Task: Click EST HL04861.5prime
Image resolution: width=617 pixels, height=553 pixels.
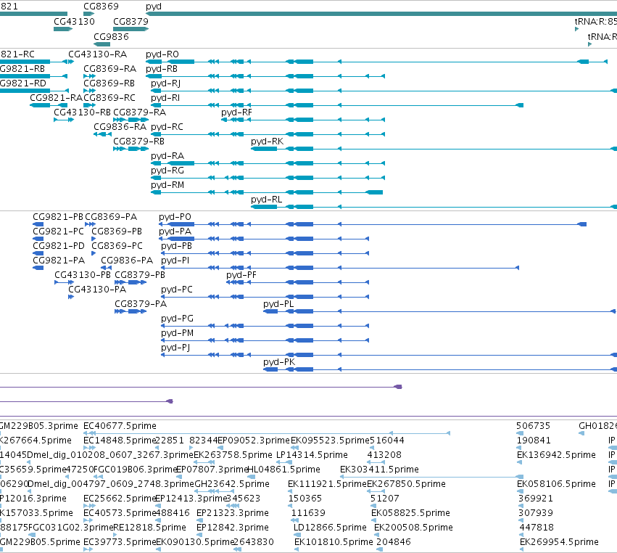Action: (283, 470)
